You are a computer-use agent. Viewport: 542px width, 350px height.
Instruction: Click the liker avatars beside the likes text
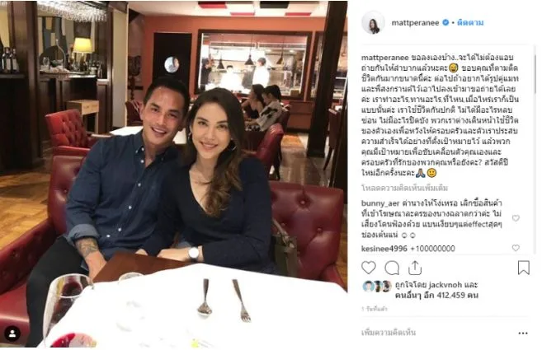click(377, 287)
